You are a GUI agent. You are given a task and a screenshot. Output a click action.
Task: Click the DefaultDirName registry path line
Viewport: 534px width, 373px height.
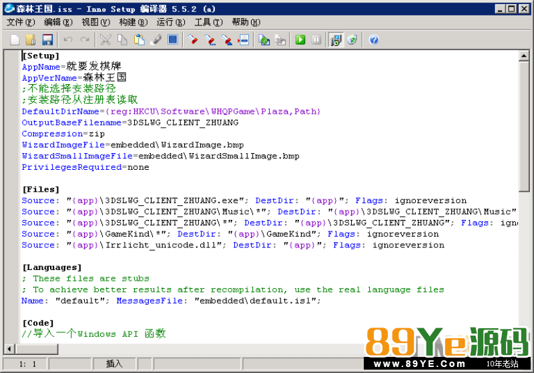pyautogui.click(x=171, y=112)
